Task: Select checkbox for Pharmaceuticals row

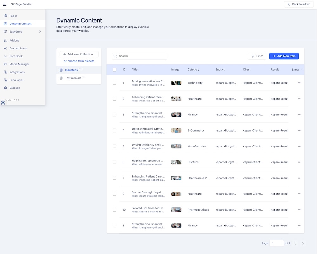Action: click(x=114, y=210)
